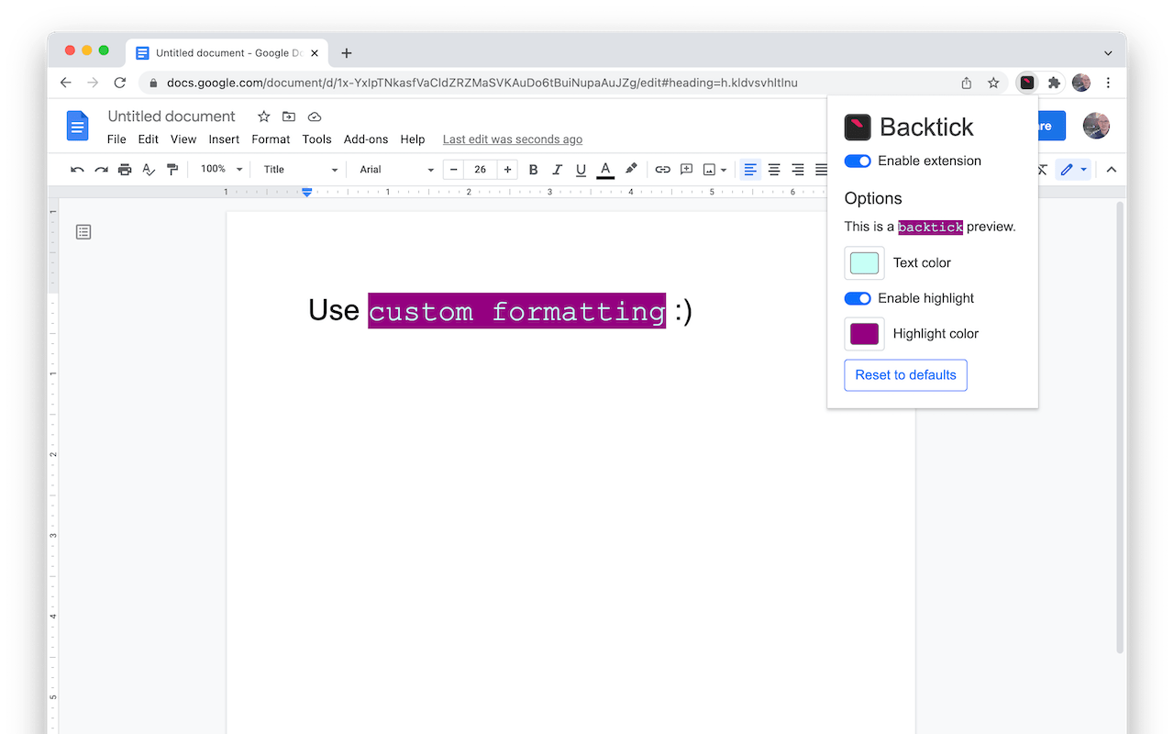This screenshot has width=1174, height=734.
Task: Open the Docs text color tool
Action: click(605, 170)
